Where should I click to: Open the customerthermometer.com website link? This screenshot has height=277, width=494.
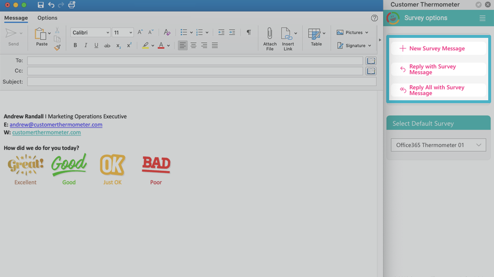tap(47, 133)
